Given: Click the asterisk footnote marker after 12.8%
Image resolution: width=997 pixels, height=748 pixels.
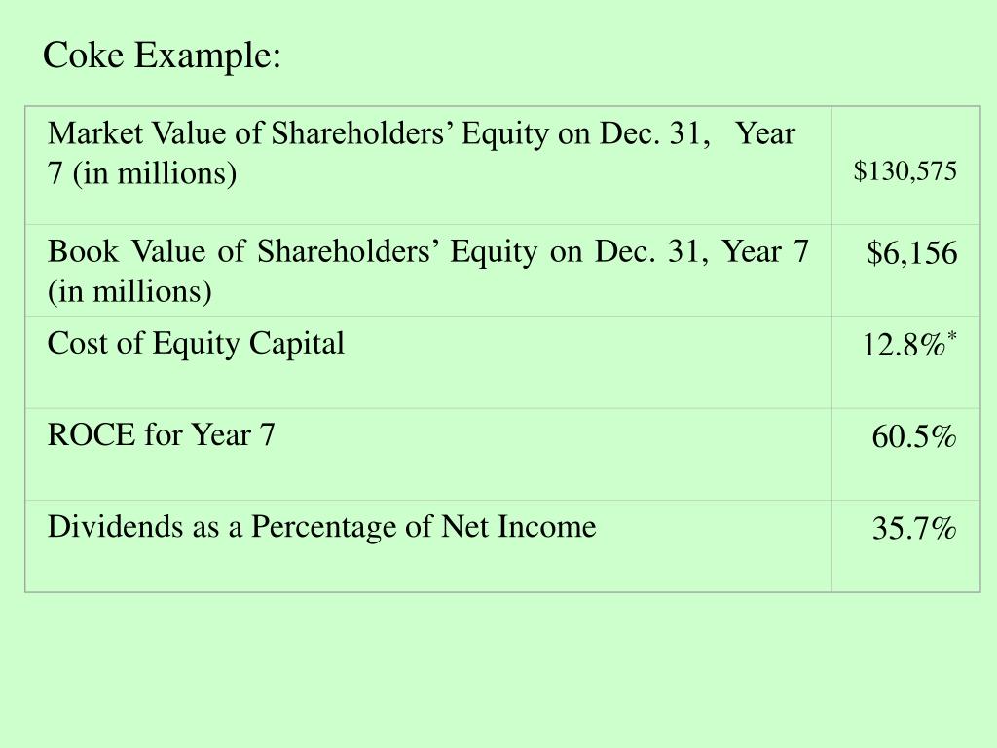Looking at the screenshot, I should (x=952, y=335).
